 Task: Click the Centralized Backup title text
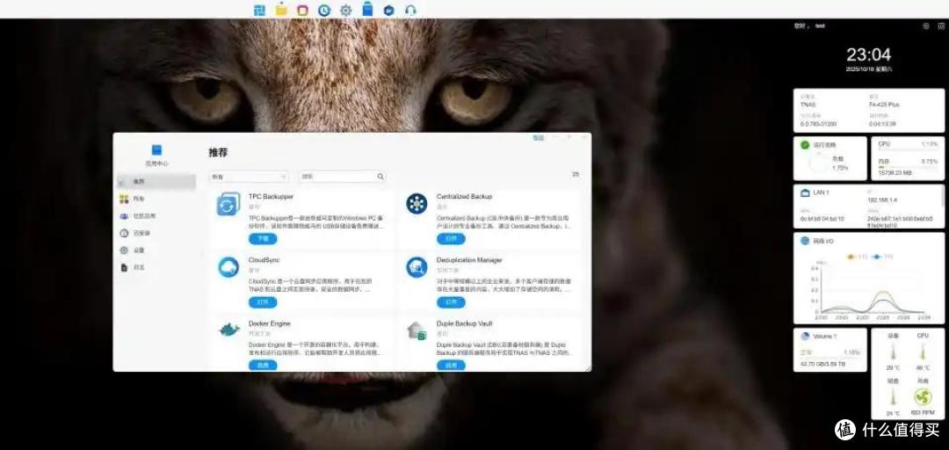point(464,197)
